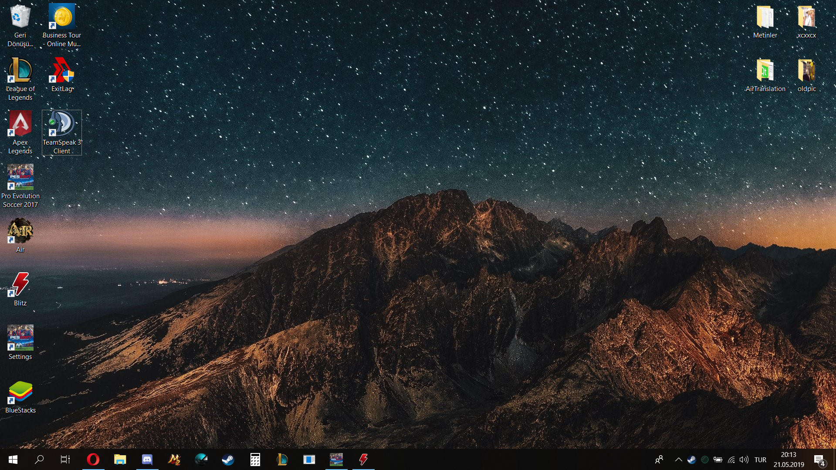Select the Air game shortcut
The height and width of the screenshot is (470, 836).
pyautogui.click(x=20, y=236)
